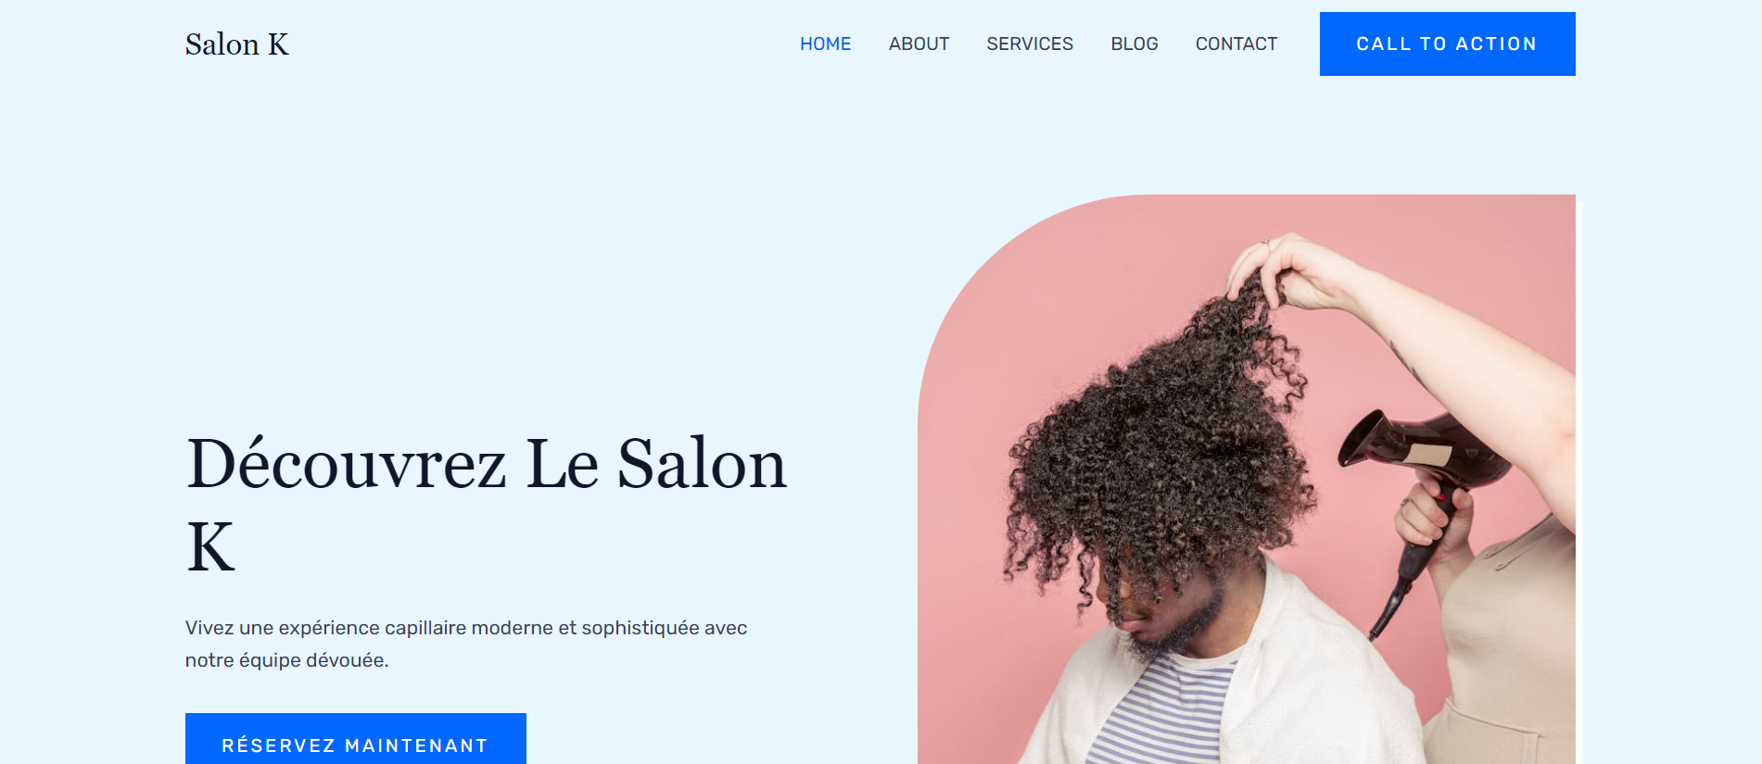Click the notre équipe dévouée text line

[286, 660]
